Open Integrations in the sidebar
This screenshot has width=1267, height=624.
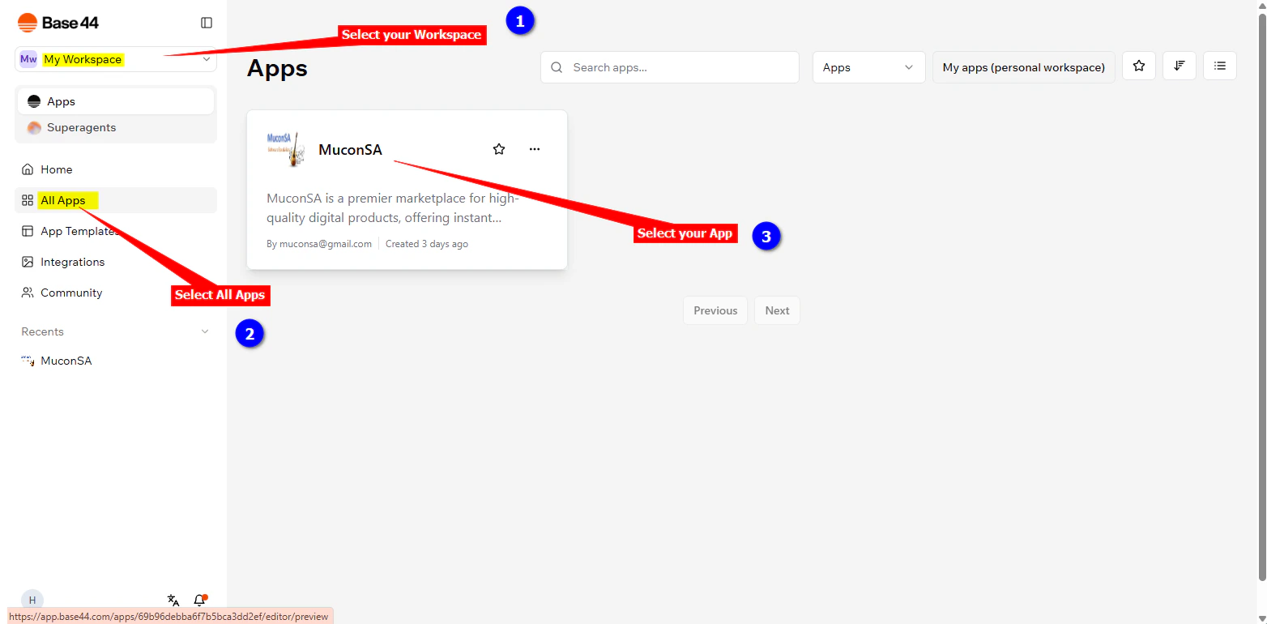point(116,262)
